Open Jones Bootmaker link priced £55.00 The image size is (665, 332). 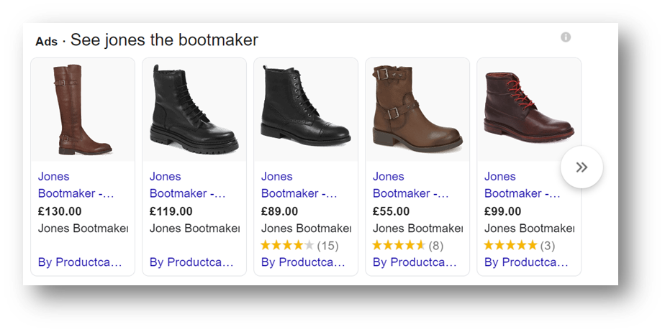[x=410, y=185]
